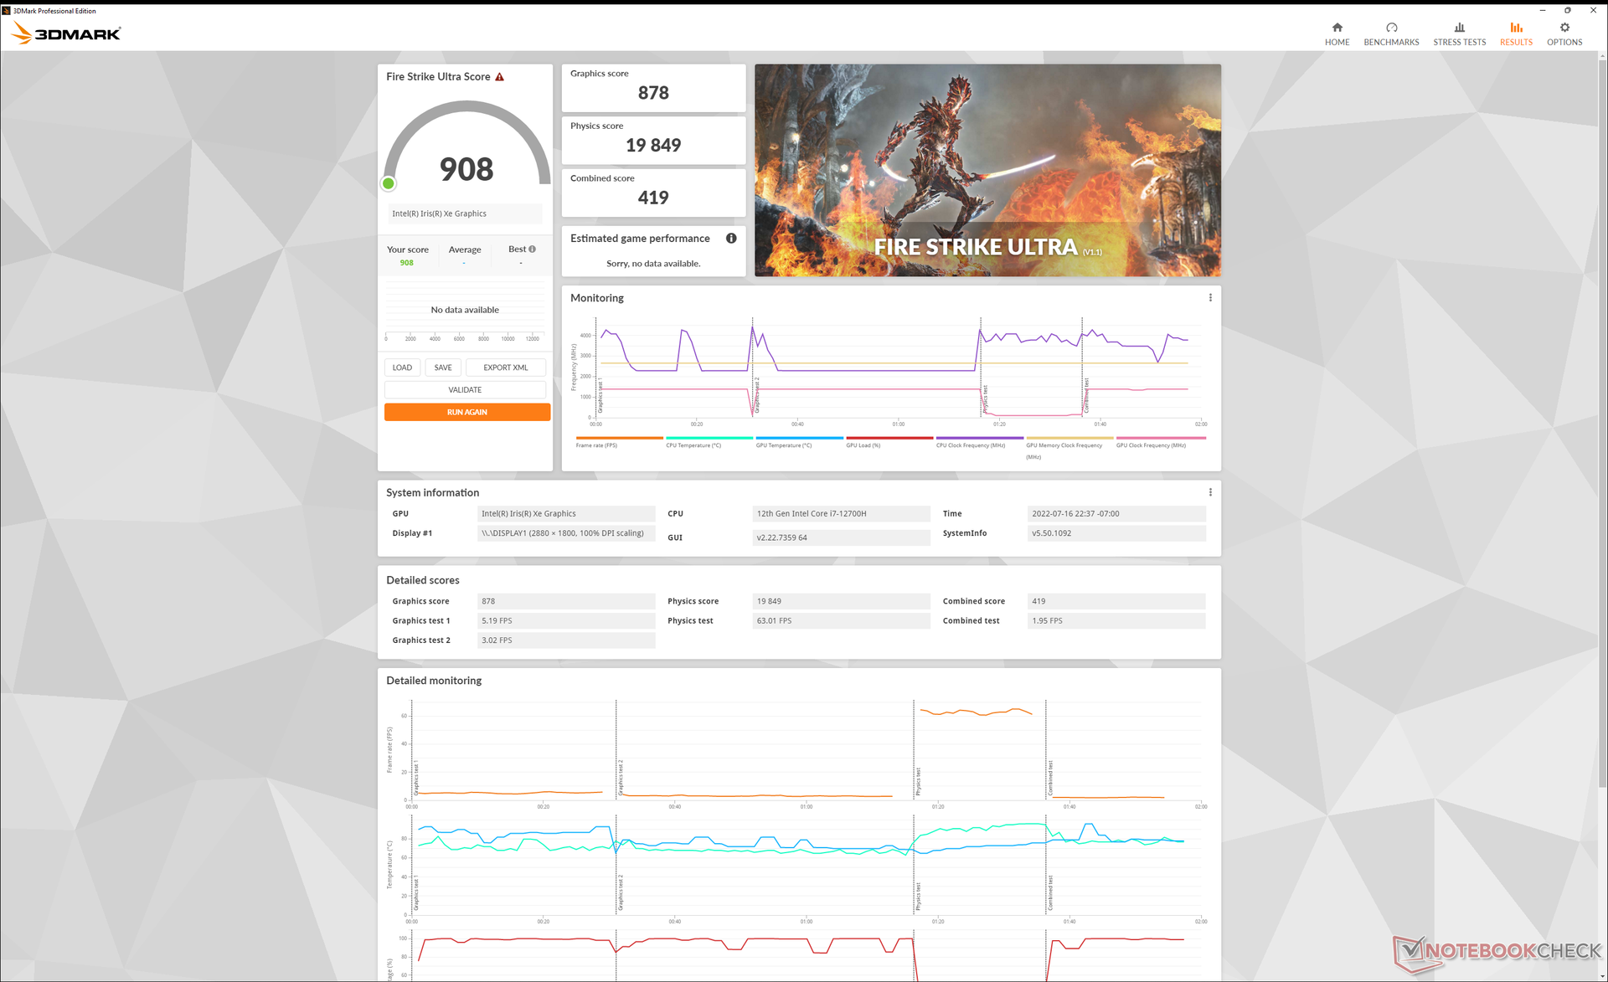Click the GPU Clock Frequency legend color bar
1608x982 pixels.
click(1161, 438)
